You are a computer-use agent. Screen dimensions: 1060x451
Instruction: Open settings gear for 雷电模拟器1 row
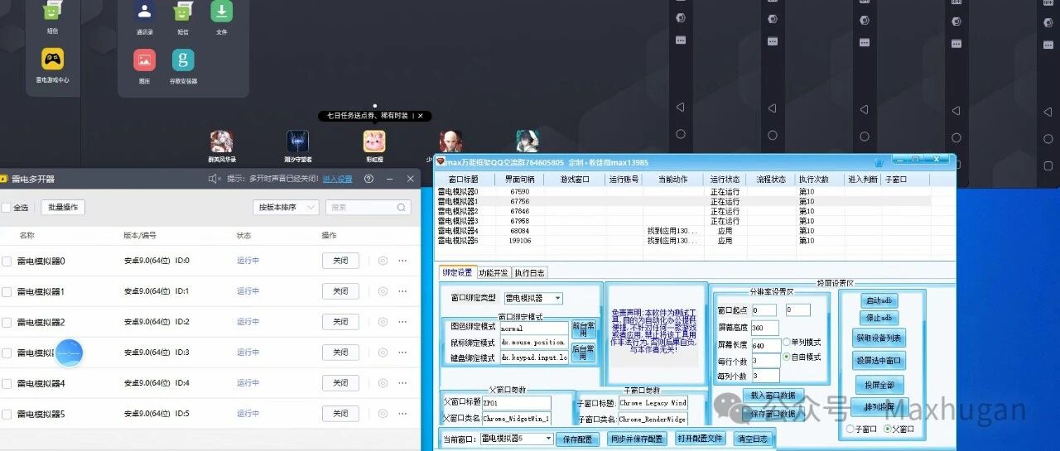pos(383,291)
